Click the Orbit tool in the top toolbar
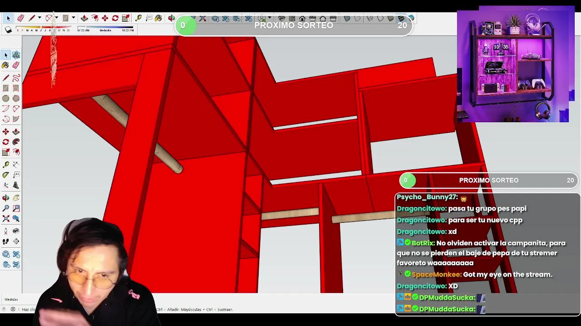 coord(171,18)
